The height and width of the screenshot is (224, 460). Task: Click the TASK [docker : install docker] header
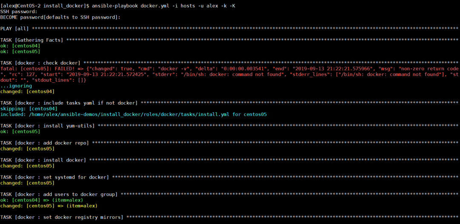click(x=43, y=160)
